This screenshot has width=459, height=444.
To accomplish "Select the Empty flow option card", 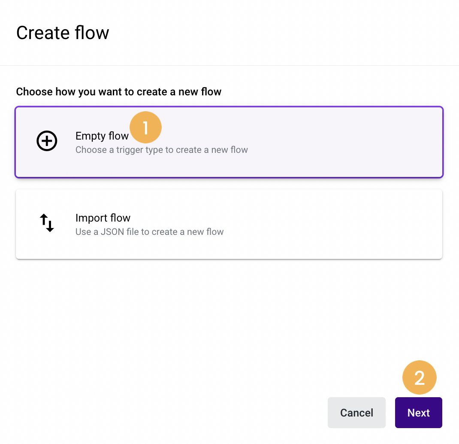I will (x=229, y=142).
